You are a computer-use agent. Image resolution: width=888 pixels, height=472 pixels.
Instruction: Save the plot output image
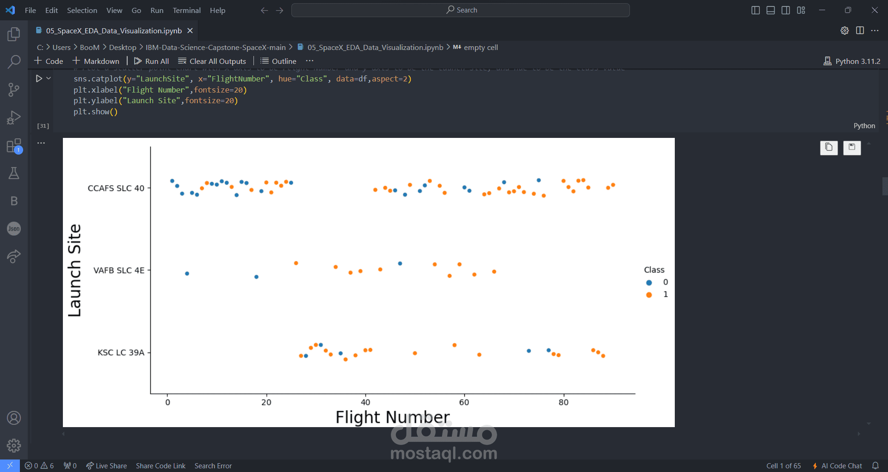pyautogui.click(x=852, y=148)
